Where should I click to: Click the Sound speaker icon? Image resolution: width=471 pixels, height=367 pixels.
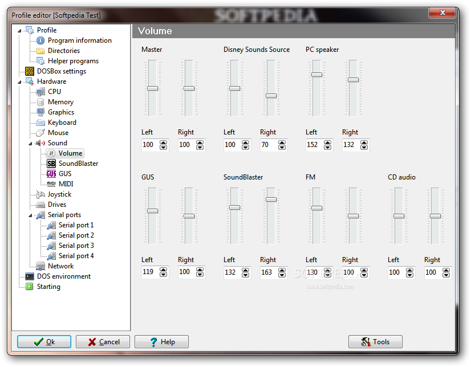point(40,143)
